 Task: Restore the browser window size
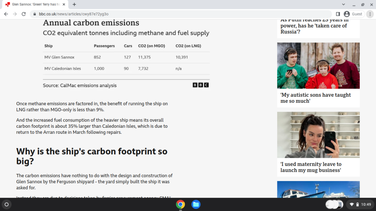coord(363,4)
